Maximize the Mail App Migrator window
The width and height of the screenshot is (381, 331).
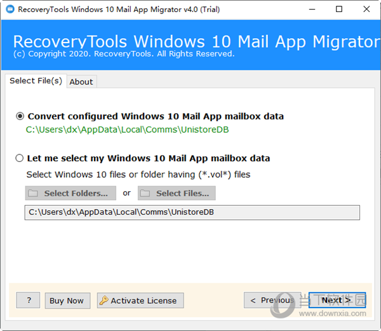pyautogui.click(x=339, y=10)
